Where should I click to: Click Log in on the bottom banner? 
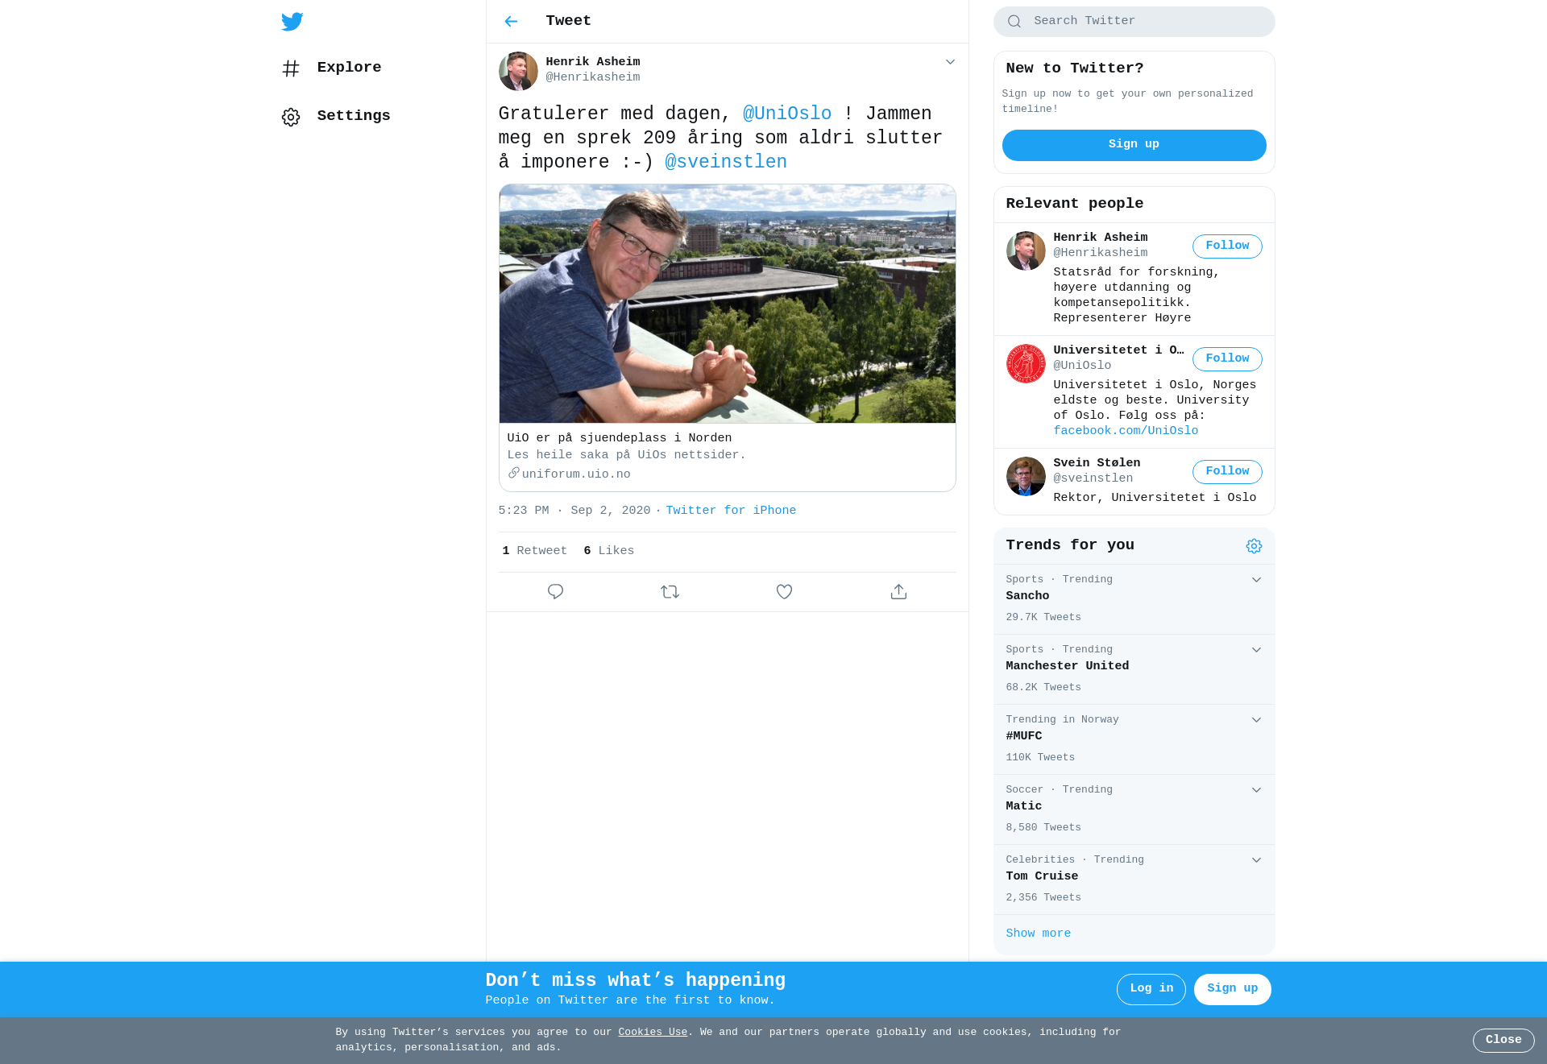point(1151,989)
